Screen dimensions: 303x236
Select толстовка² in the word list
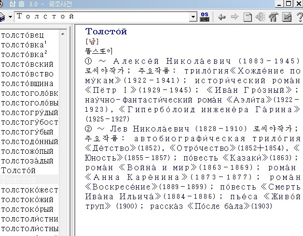[x=24, y=55]
